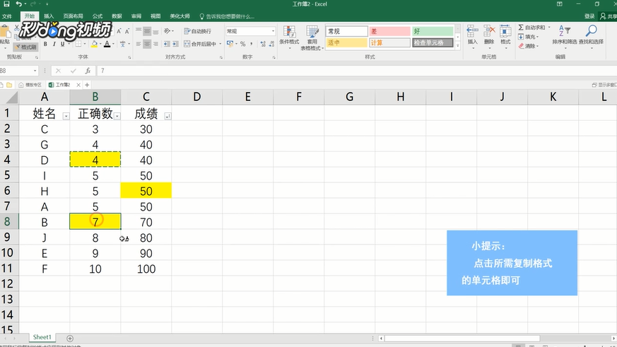The image size is (617, 347).
Task: Click the Save icon in title bar
Action: pyautogui.click(x=6, y=4)
